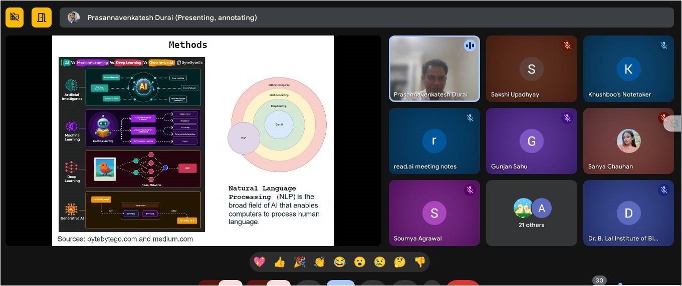The image size is (682, 286).
Task: Click the 'Prasannavenkatesh Durai' name label on video tile
Action: pos(430,94)
